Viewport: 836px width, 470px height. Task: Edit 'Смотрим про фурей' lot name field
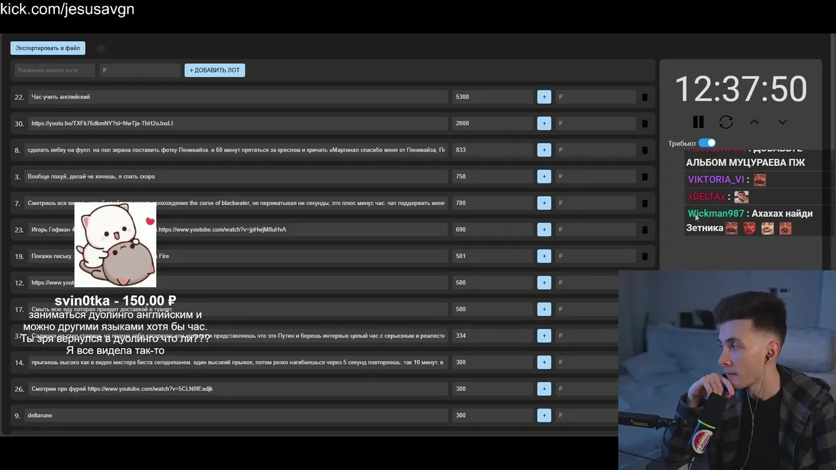(x=238, y=388)
